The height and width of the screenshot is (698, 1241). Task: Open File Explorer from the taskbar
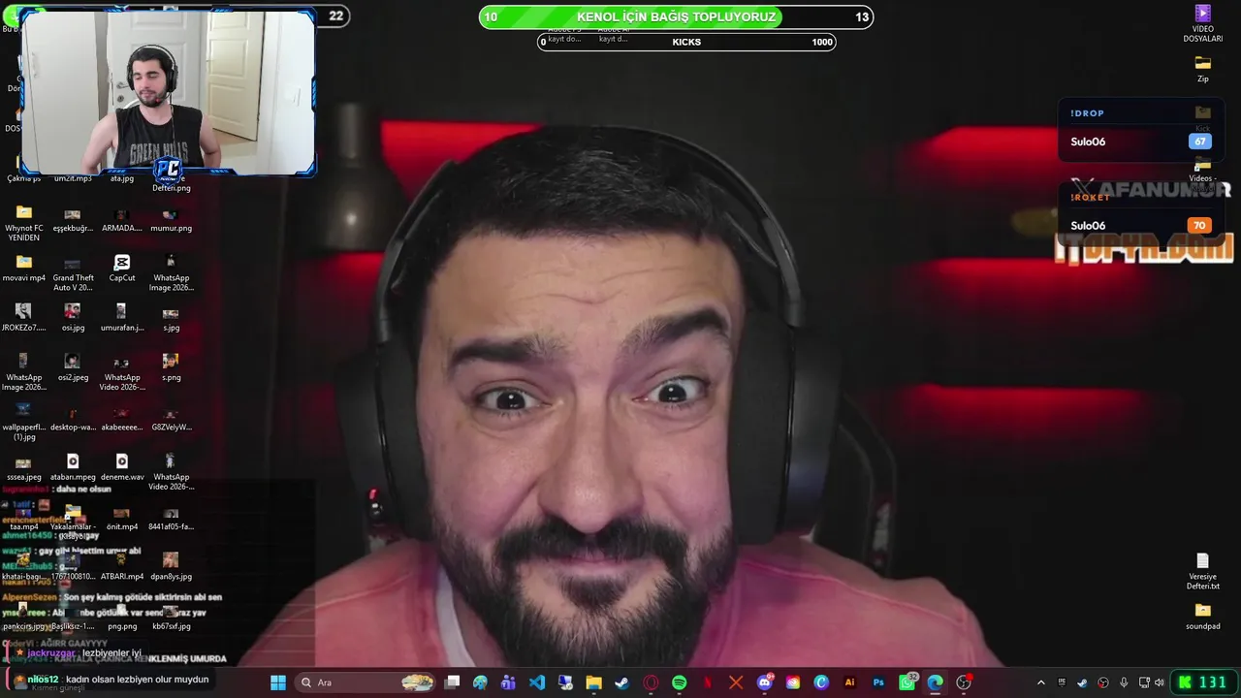(x=593, y=682)
